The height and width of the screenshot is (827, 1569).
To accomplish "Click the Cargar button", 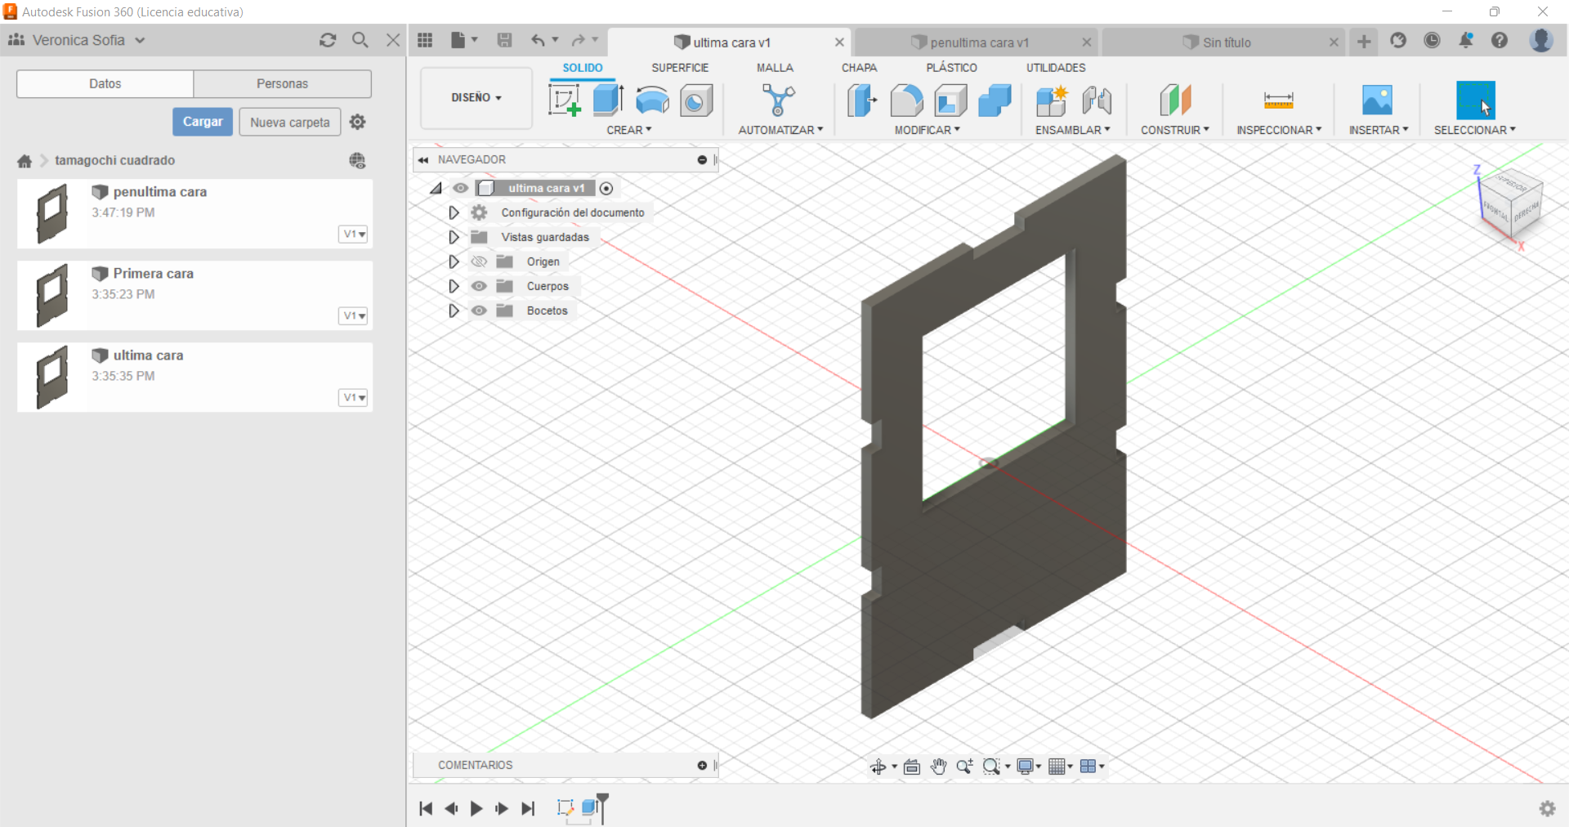I will 203,122.
